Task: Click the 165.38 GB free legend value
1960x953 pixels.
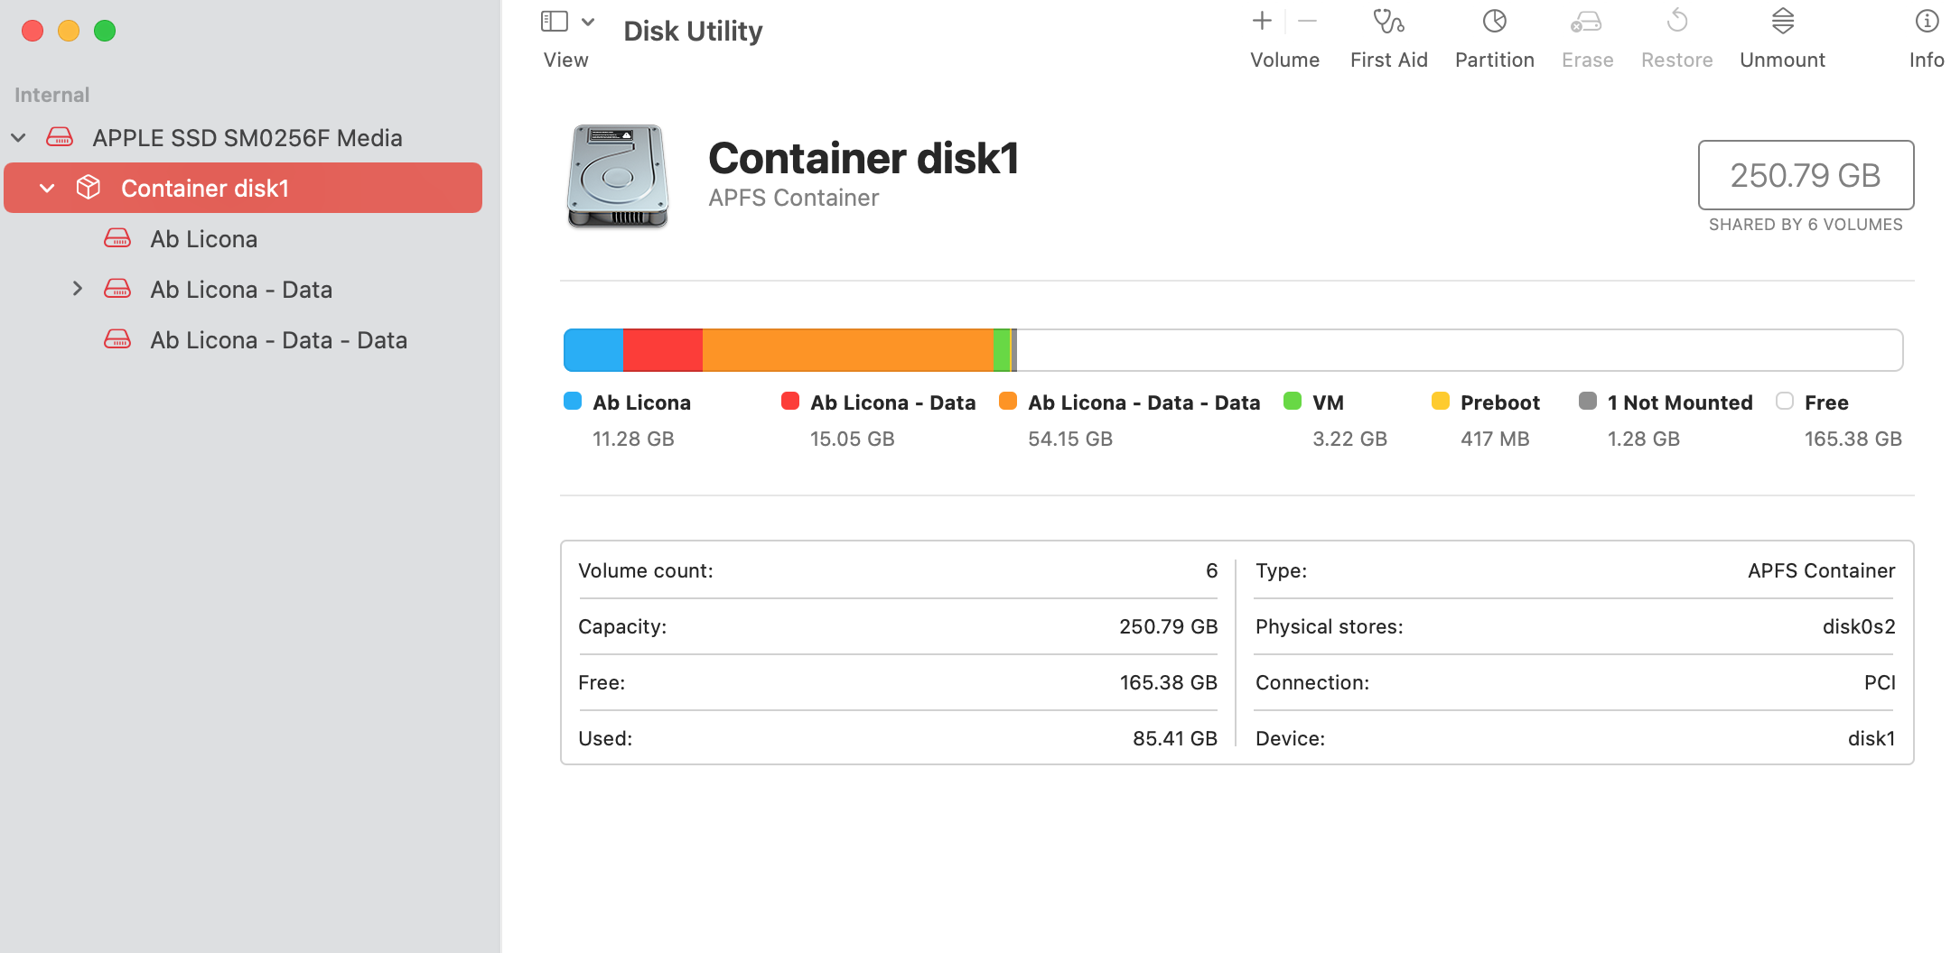Action: point(1853,439)
